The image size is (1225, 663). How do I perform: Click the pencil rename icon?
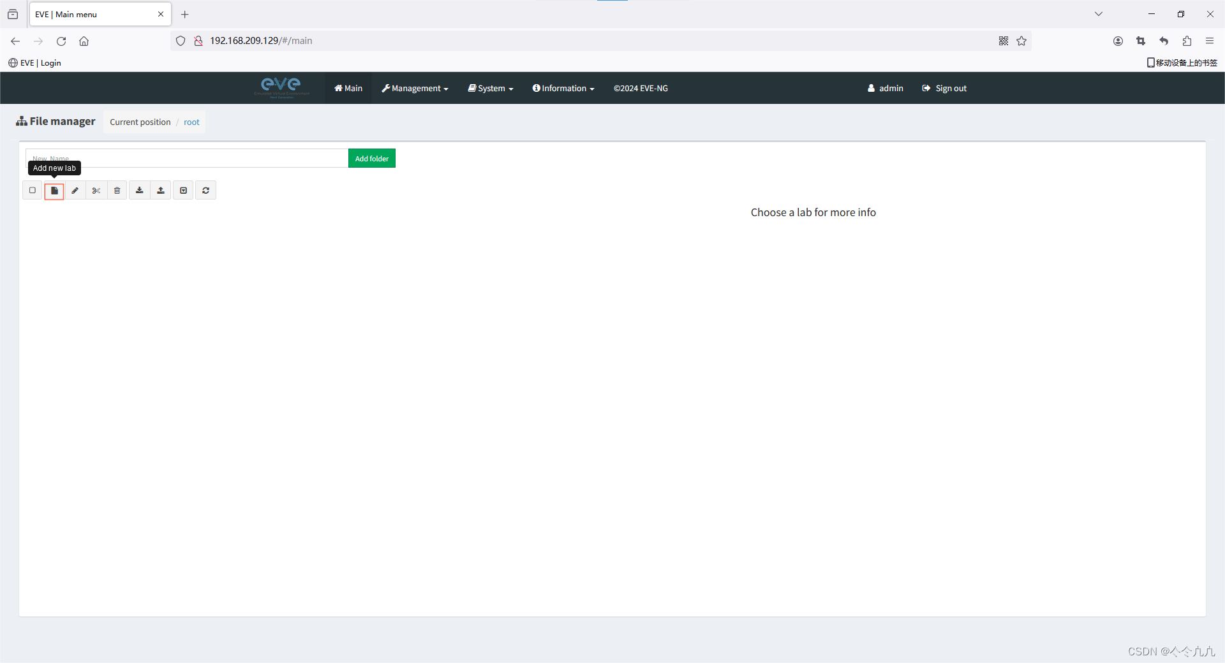coord(75,191)
